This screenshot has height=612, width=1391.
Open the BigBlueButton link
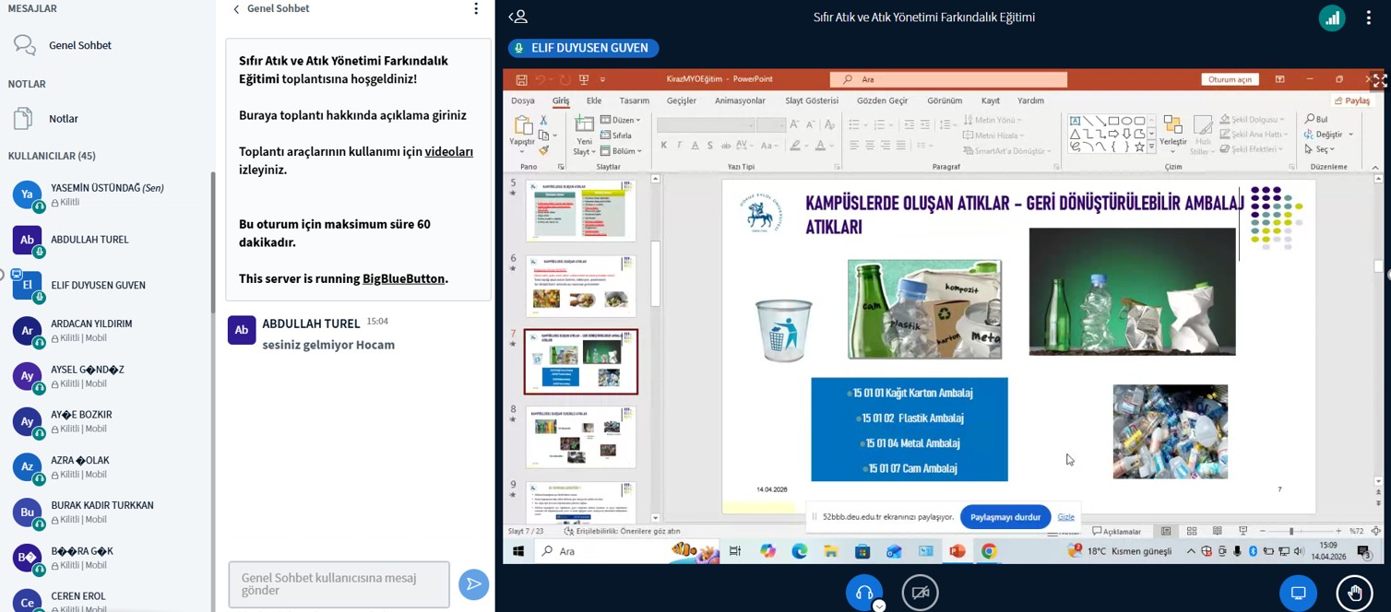[403, 278]
